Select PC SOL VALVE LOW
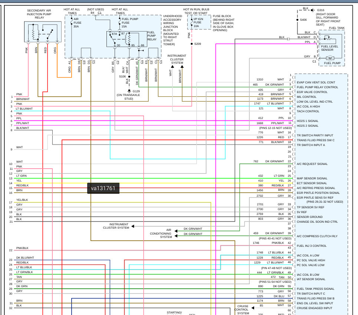The height and width of the screenshot is (315, 358). (311, 265)
